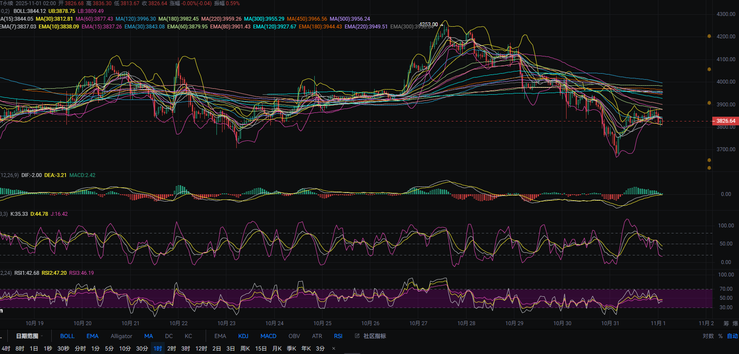Enable the OBV sub-indicator
Image resolution: width=739 pixels, height=354 pixels.
[294, 336]
